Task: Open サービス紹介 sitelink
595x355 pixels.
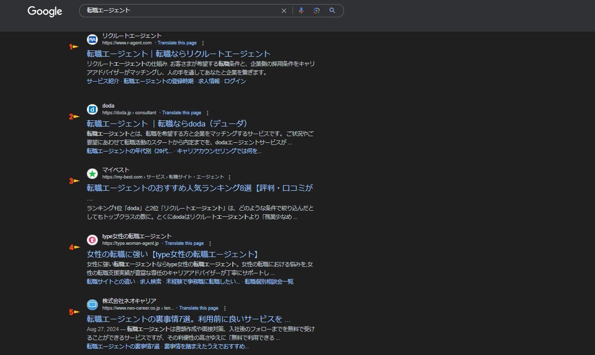Action: point(103,81)
